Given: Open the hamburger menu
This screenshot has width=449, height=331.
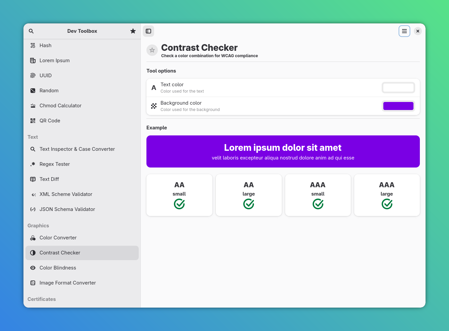Looking at the screenshot, I should [404, 31].
